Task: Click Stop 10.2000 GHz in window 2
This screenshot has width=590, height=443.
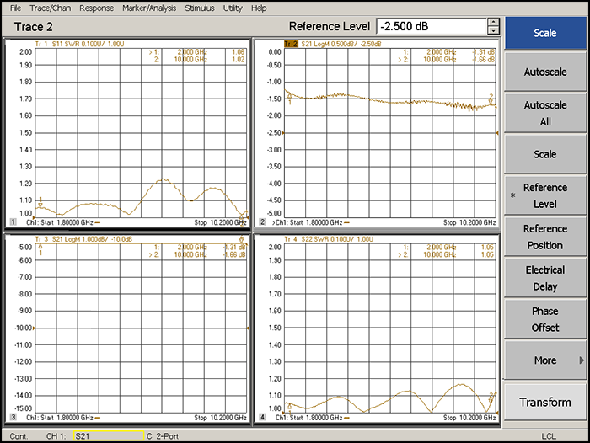Action: pyautogui.click(x=469, y=222)
